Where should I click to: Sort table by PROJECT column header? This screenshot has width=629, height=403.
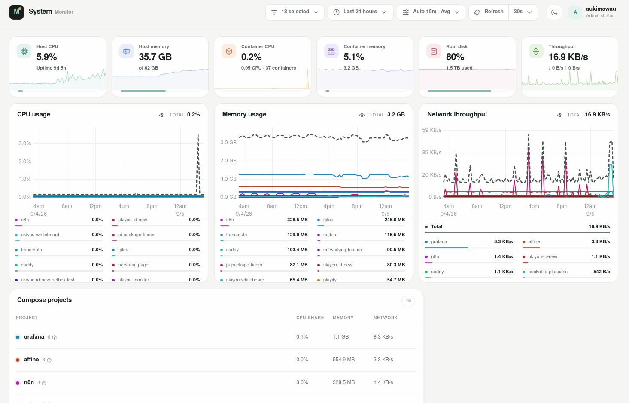click(x=27, y=318)
